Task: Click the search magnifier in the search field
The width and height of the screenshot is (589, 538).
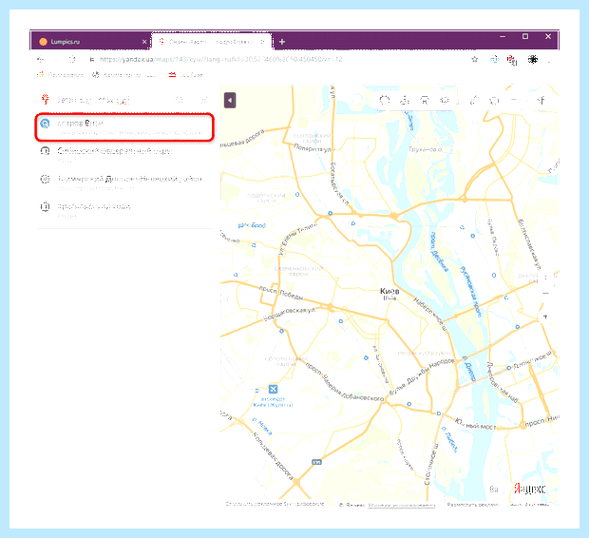Action: (x=180, y=100)
